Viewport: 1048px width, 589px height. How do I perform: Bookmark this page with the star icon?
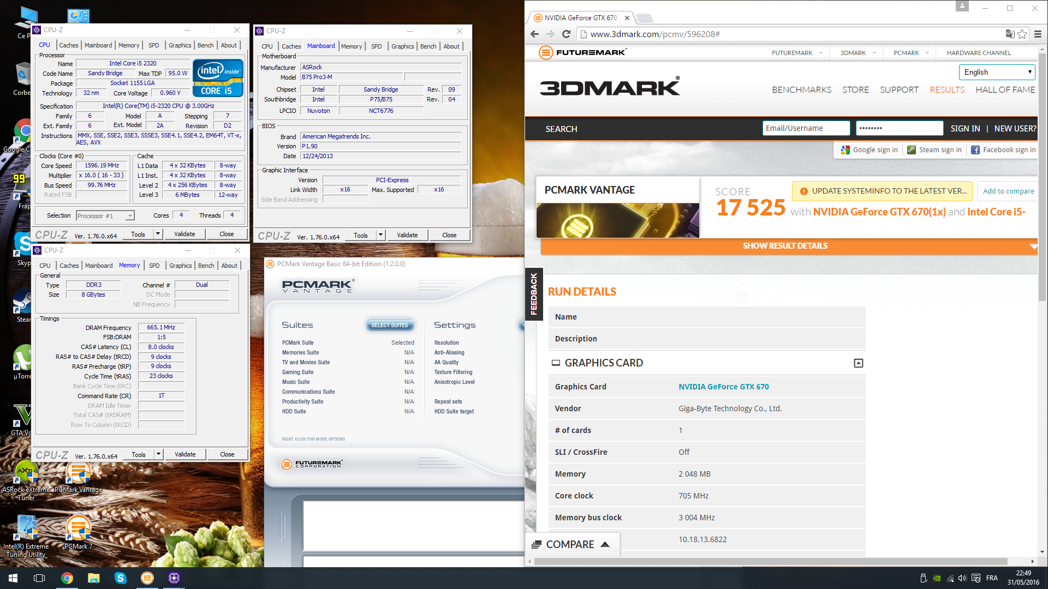click(x=1022, y=34)
